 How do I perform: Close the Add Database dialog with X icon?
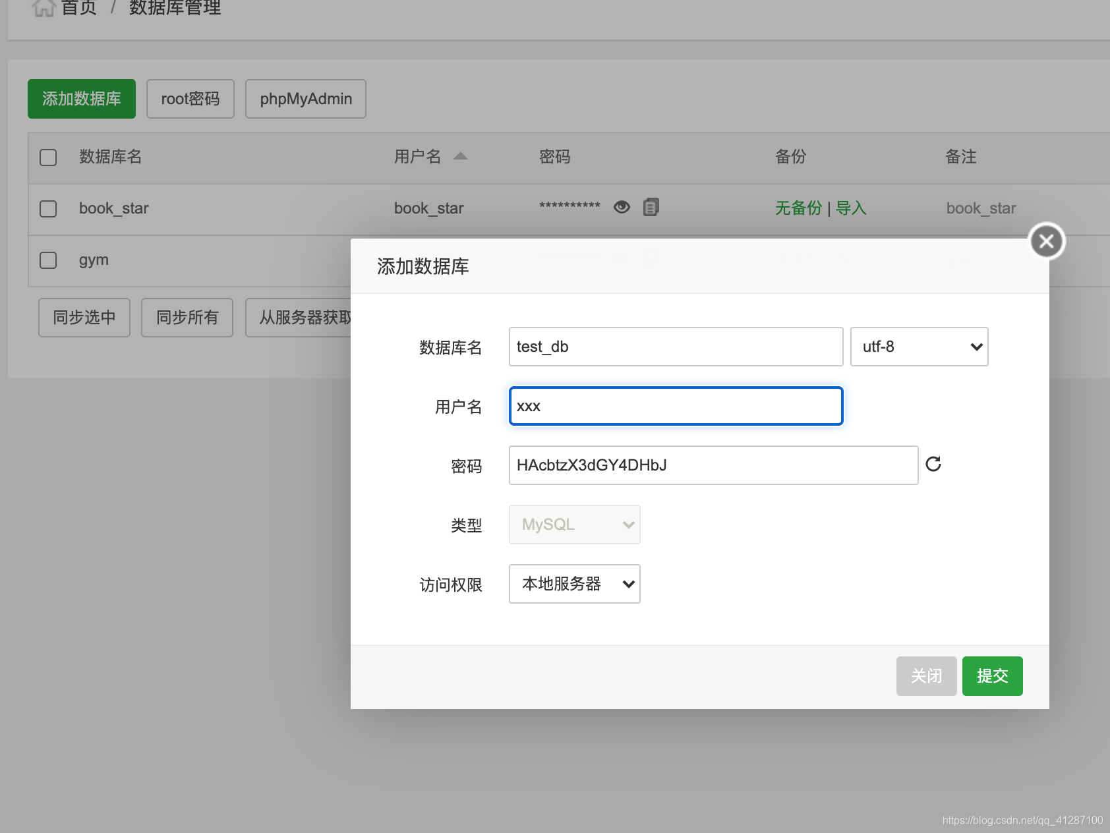tap(1047, 241)
